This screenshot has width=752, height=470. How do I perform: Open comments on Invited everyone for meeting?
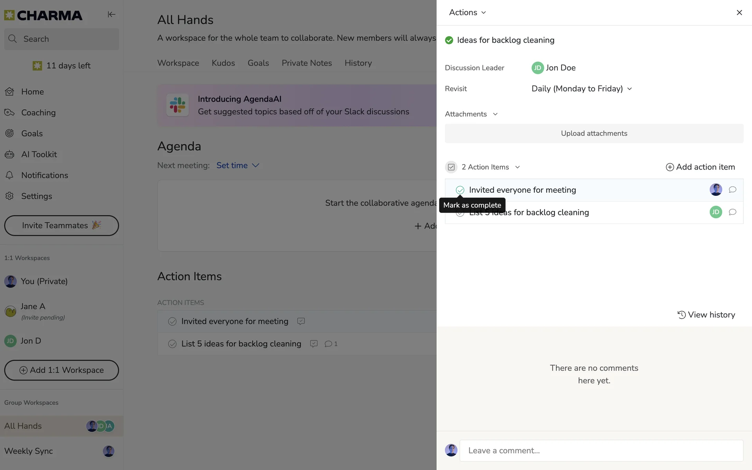(732, 190)
